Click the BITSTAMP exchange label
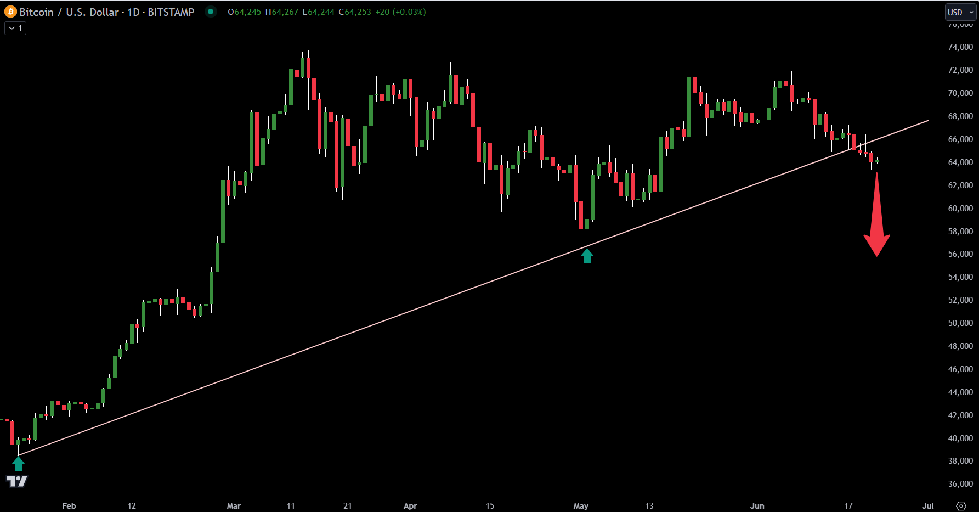979x512 pixels. [x=172, y=12]
